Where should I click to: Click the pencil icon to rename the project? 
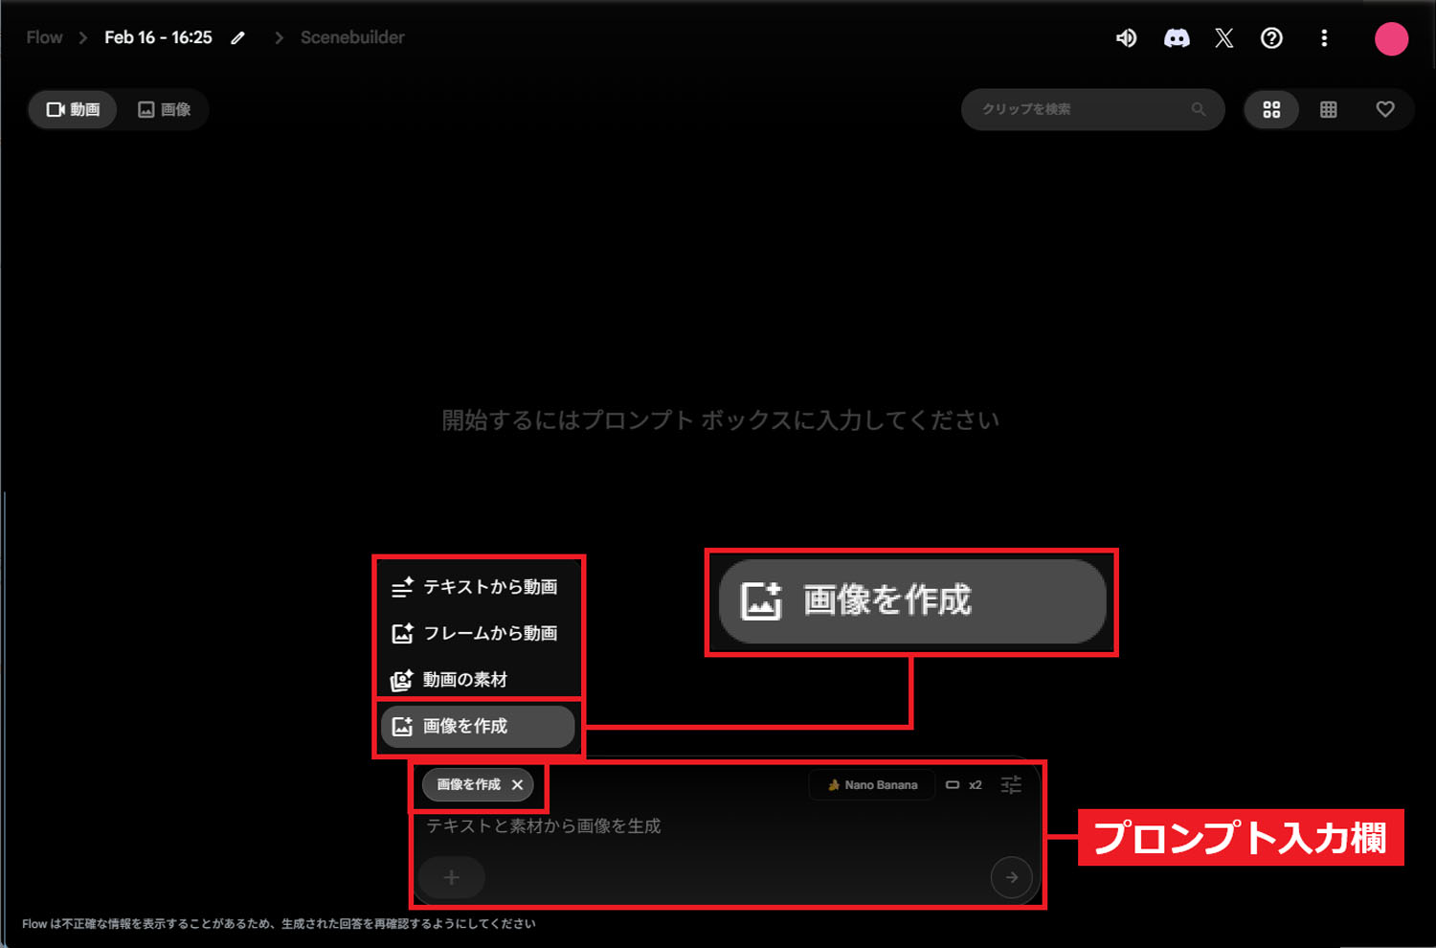237,37
